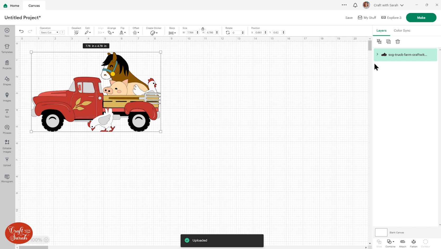Delete the selected layer with trash icon
This screenshot has width=441, height=249.
(x=398, y=41)
